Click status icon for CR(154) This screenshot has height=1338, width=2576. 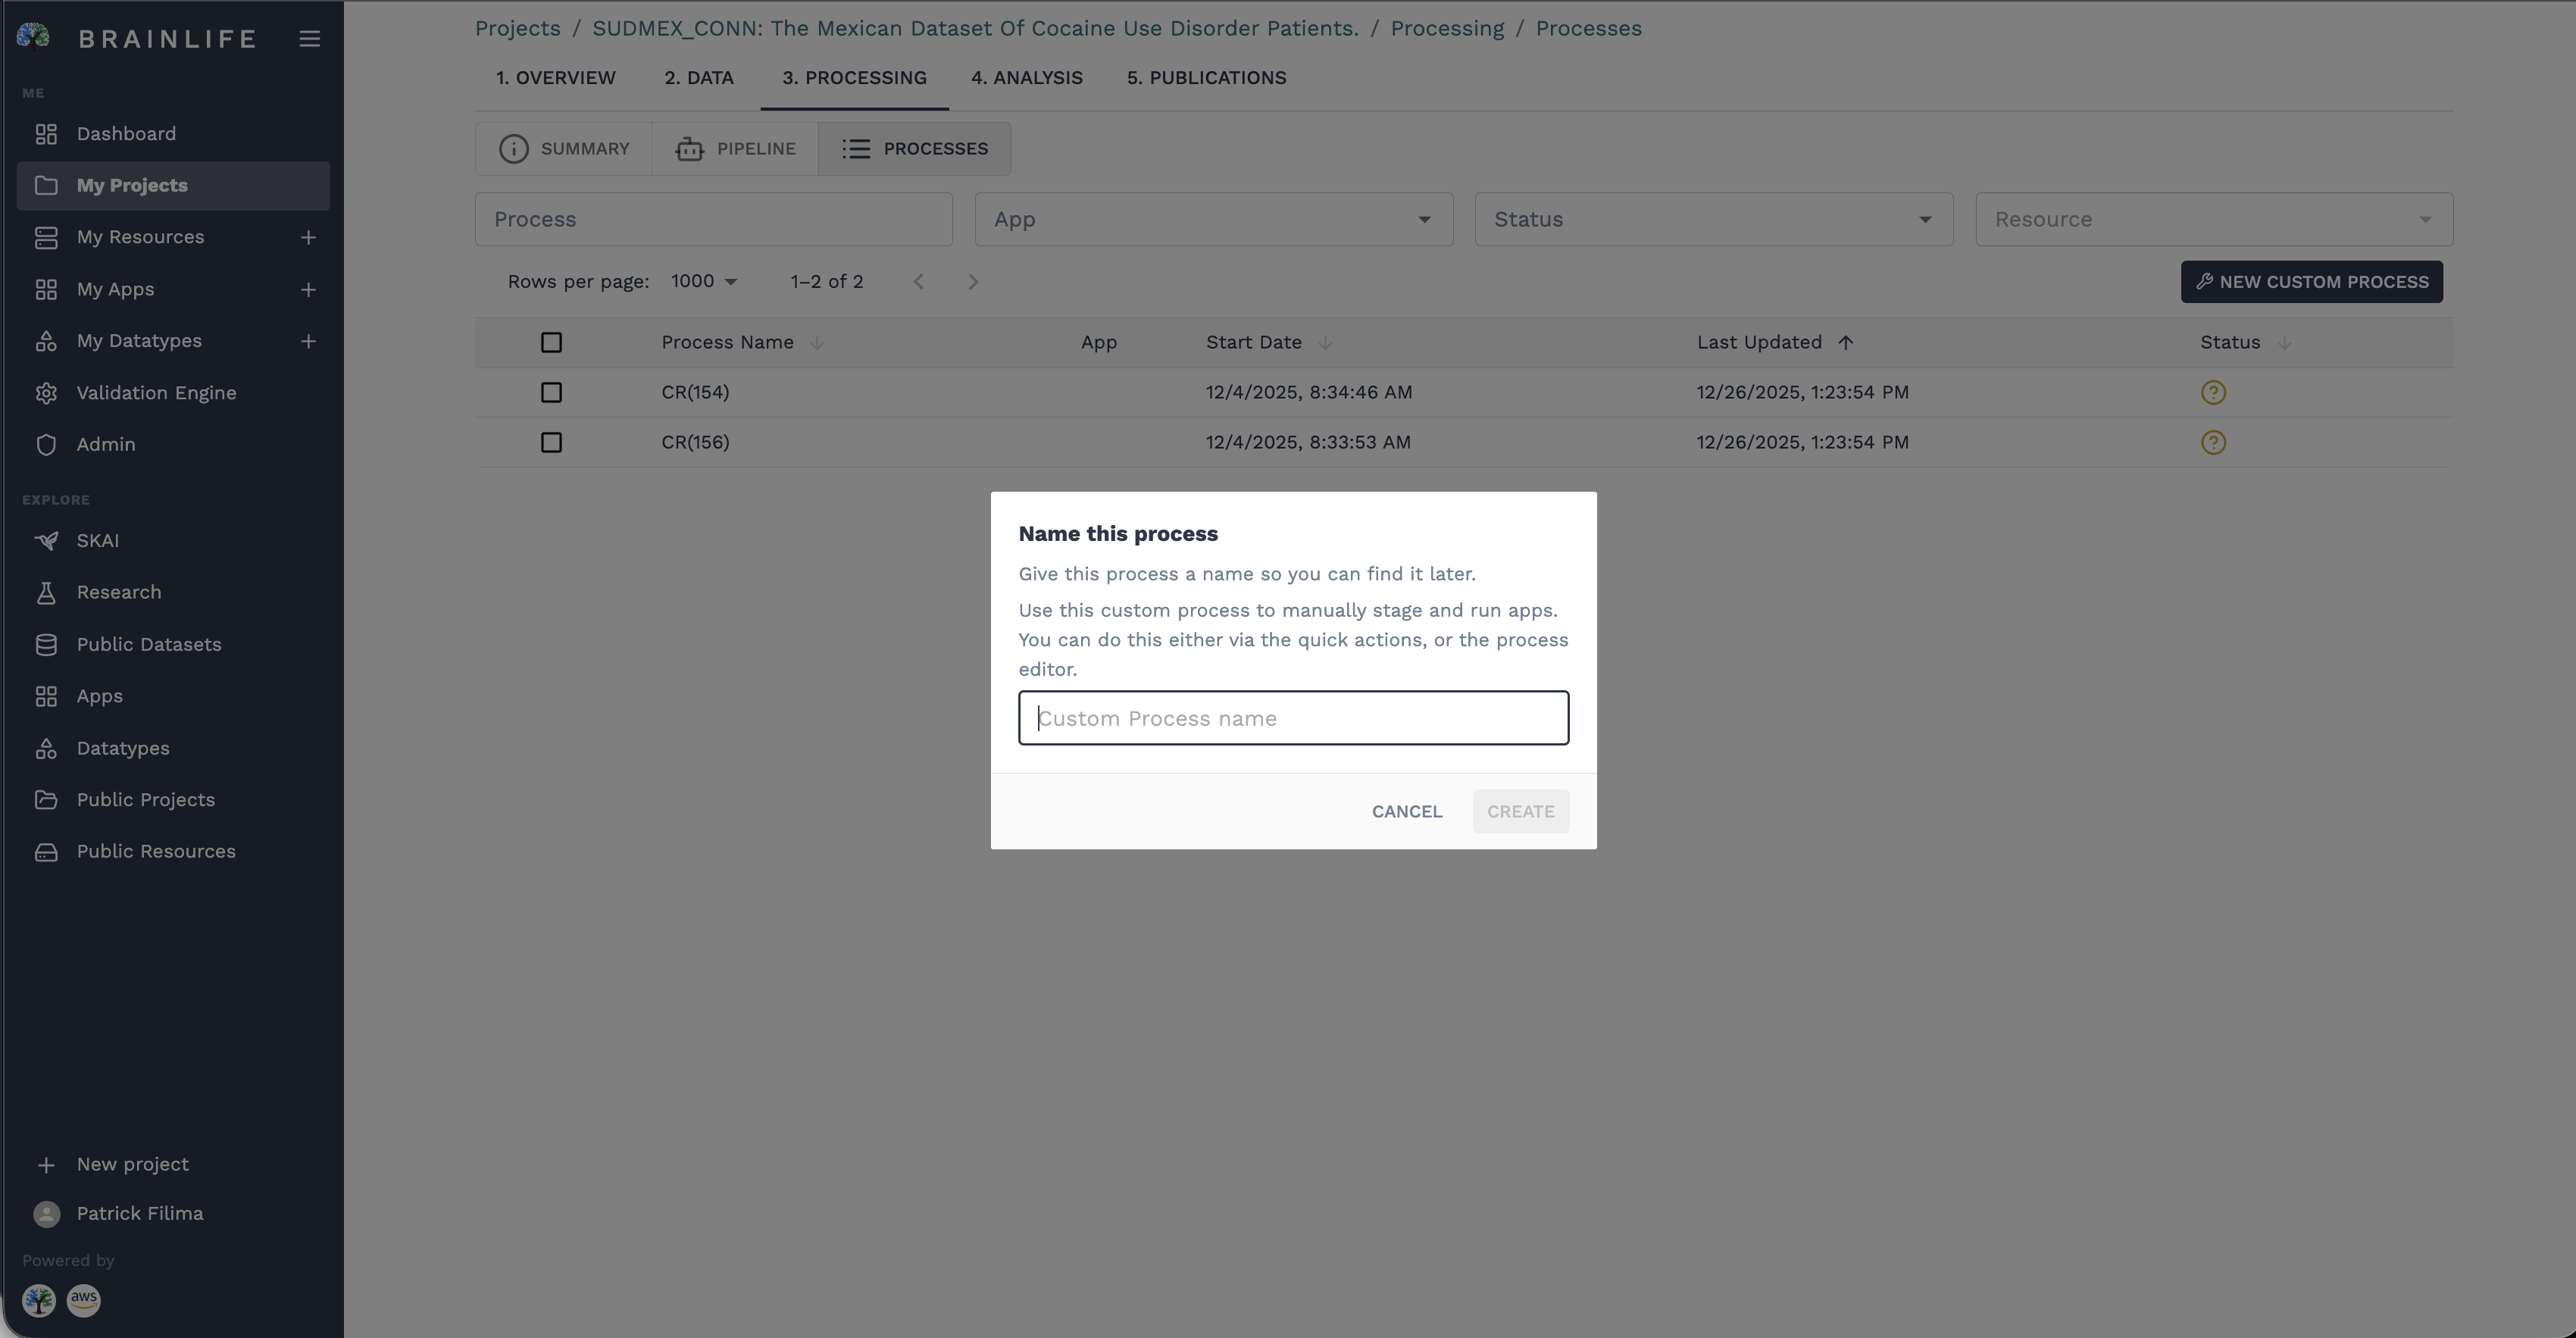click(x=2213, y=393)
